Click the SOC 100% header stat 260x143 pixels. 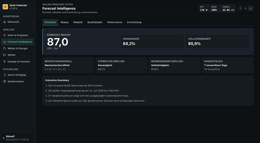click(215, 8)
